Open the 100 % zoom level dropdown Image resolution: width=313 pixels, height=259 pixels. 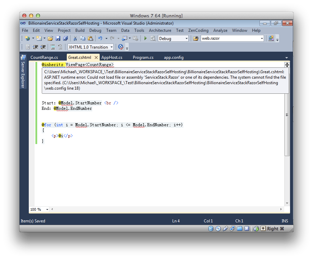pyautogui.click(x=47, y=209)
